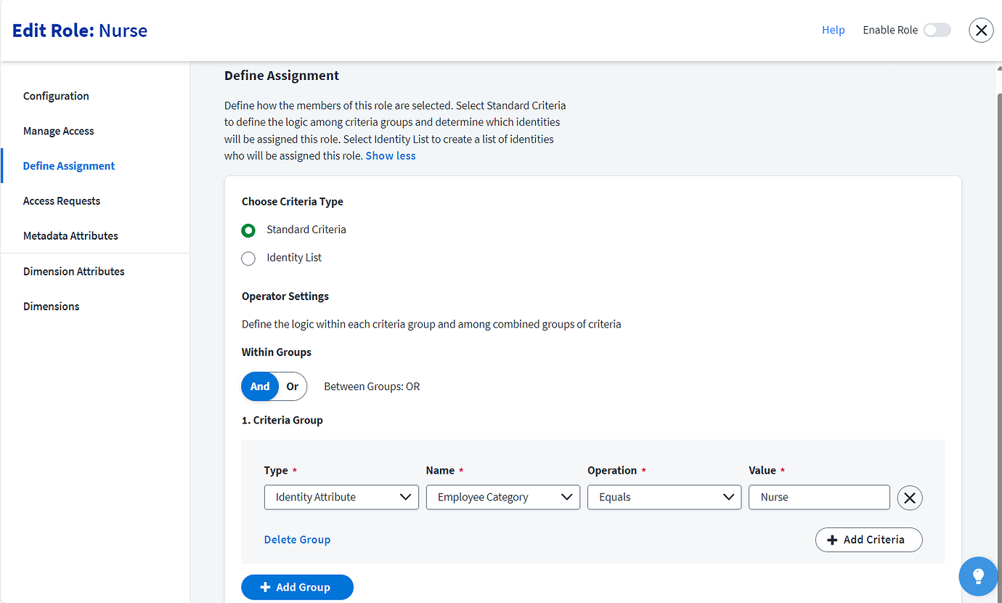This screenshot has width=1002, height=603.
Task: Open Dimension Attributes section
Action: coord(73,271)
